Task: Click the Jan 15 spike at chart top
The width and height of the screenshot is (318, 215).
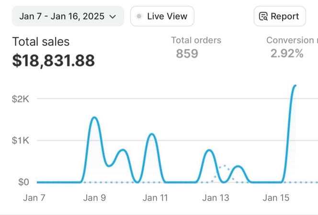Action: click(295, 86)
